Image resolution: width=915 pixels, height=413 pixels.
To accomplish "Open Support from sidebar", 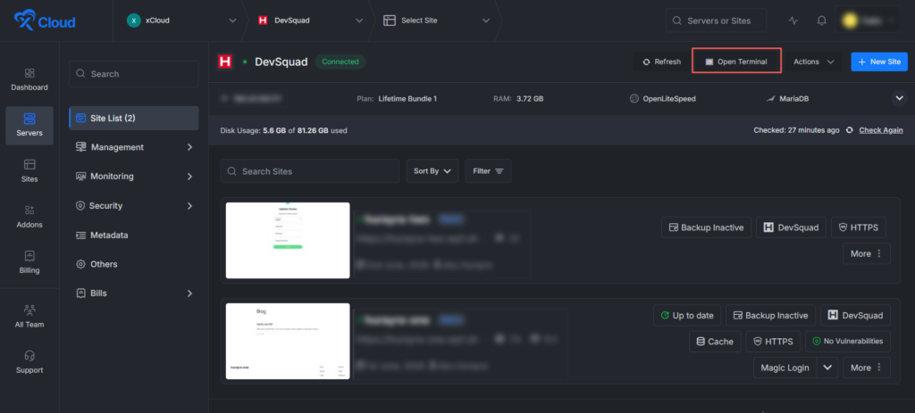I will coord(29,362).
